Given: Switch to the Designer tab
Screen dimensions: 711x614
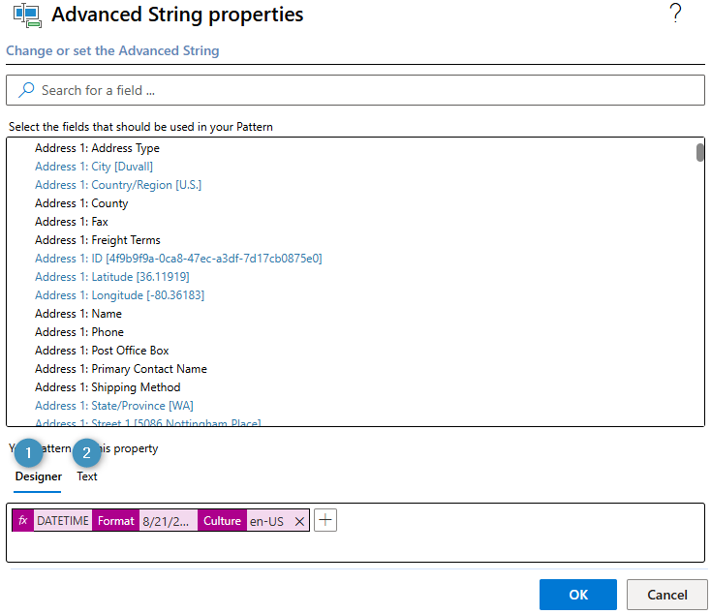Looking at the screenshot, I should click(x=38, y=476).
